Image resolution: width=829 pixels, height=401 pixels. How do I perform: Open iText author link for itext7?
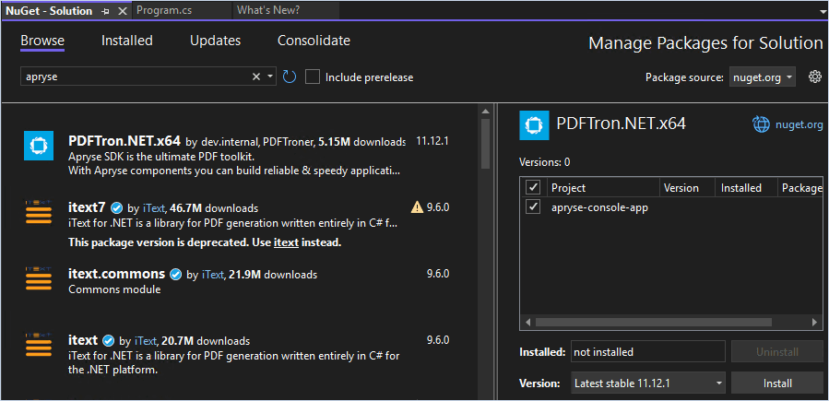pyautogui.click(x=154, y=208)
